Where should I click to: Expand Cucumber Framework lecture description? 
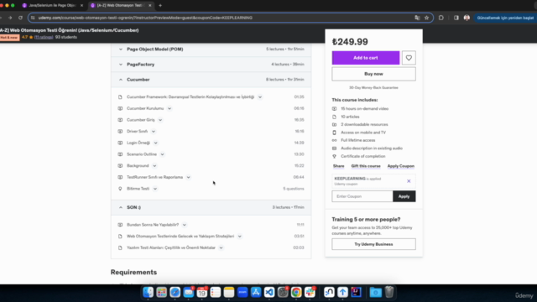(x=260, y=97)
